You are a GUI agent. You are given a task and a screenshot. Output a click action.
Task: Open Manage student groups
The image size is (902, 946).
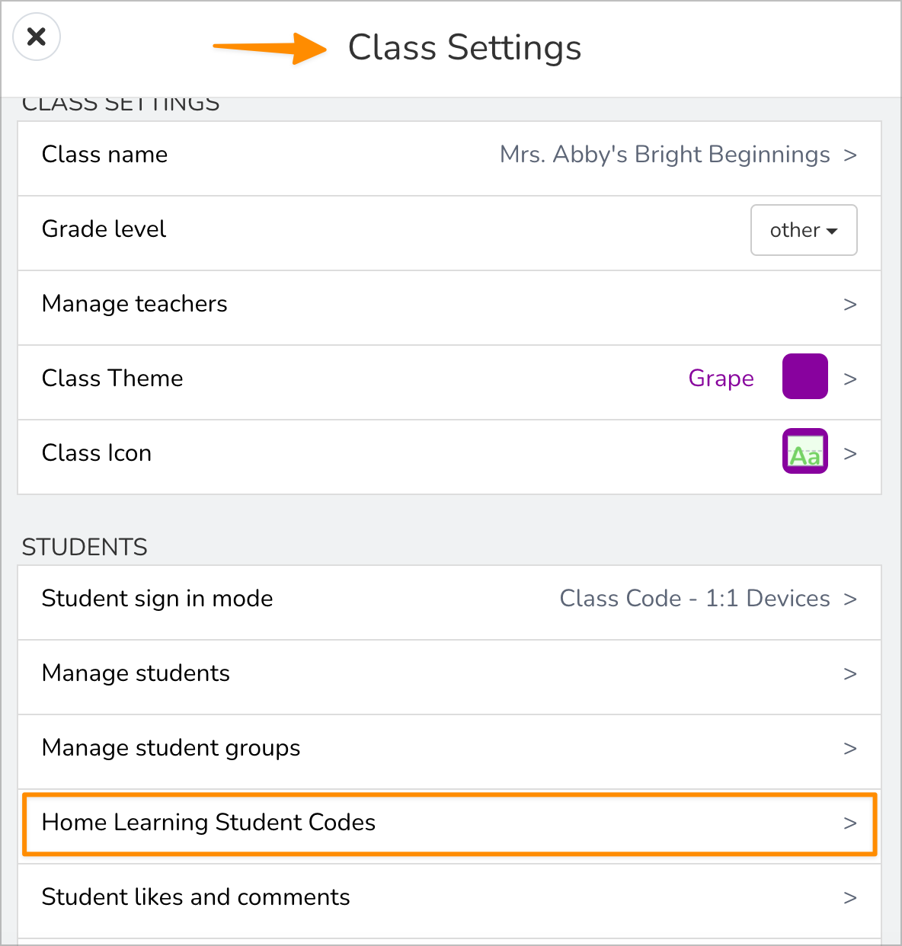[171, 748]
